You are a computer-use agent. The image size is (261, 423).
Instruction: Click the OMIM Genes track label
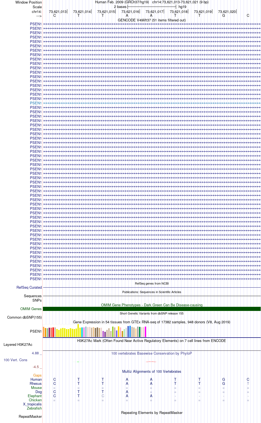coord(31,309)
